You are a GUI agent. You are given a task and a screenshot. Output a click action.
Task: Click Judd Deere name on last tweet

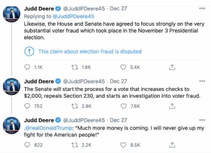pyautogui.click(x=39, y=120)
